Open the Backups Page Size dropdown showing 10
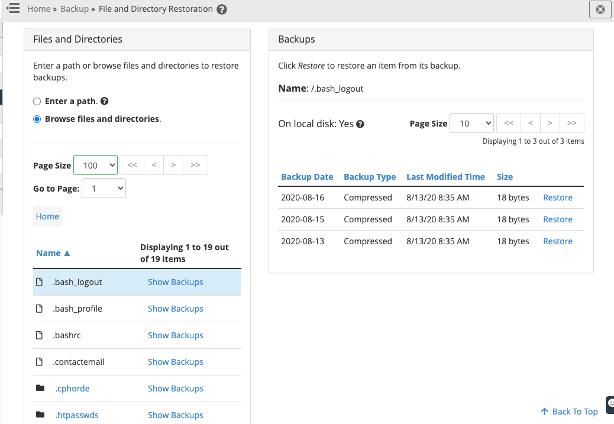 pos(471,124)
